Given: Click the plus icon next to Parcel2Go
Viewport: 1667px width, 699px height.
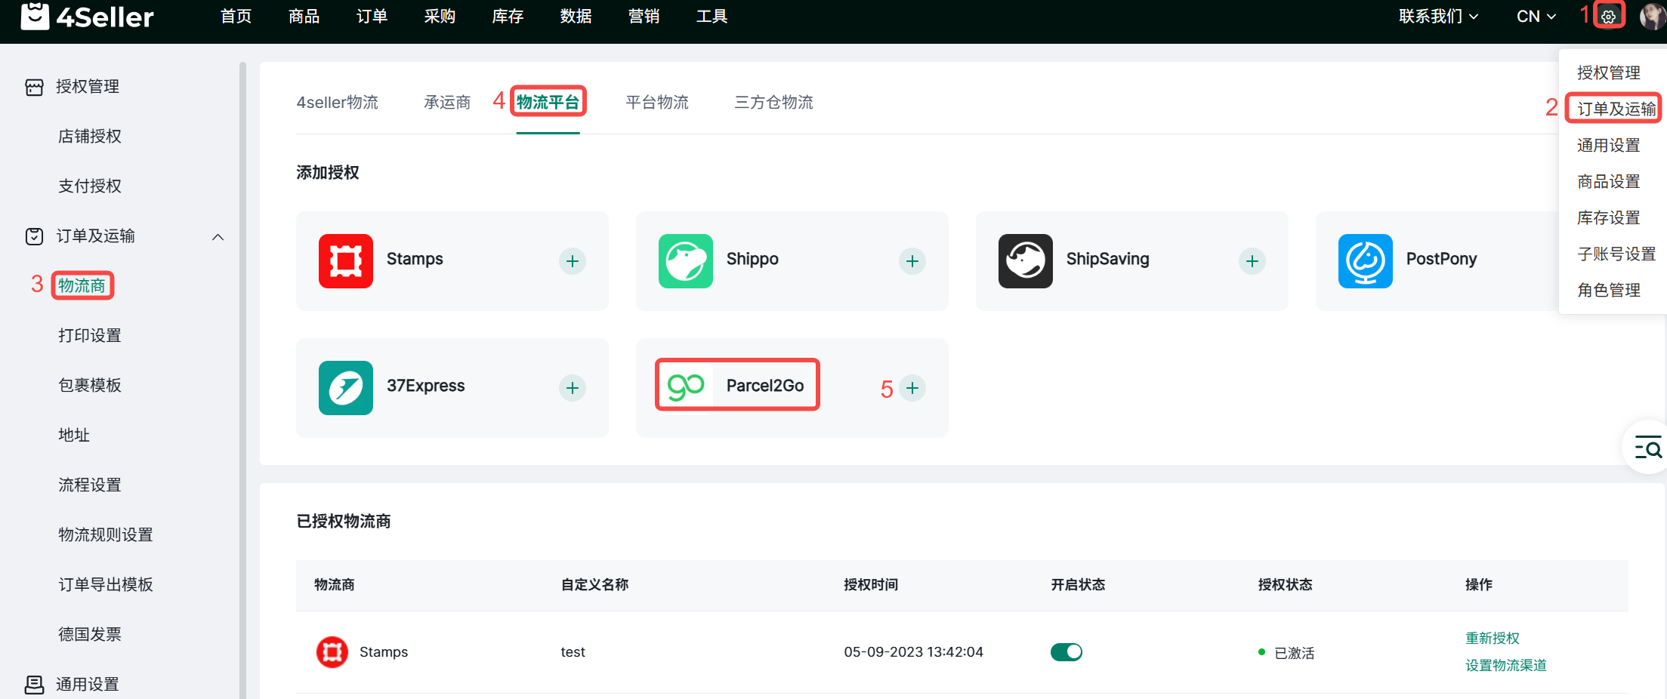Looking at the screenshot, I should [912, 388].
